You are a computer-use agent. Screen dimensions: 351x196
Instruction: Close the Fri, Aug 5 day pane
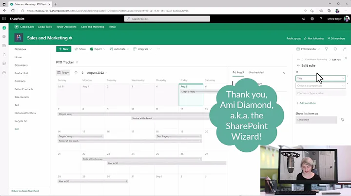click(x=284, y=73)
